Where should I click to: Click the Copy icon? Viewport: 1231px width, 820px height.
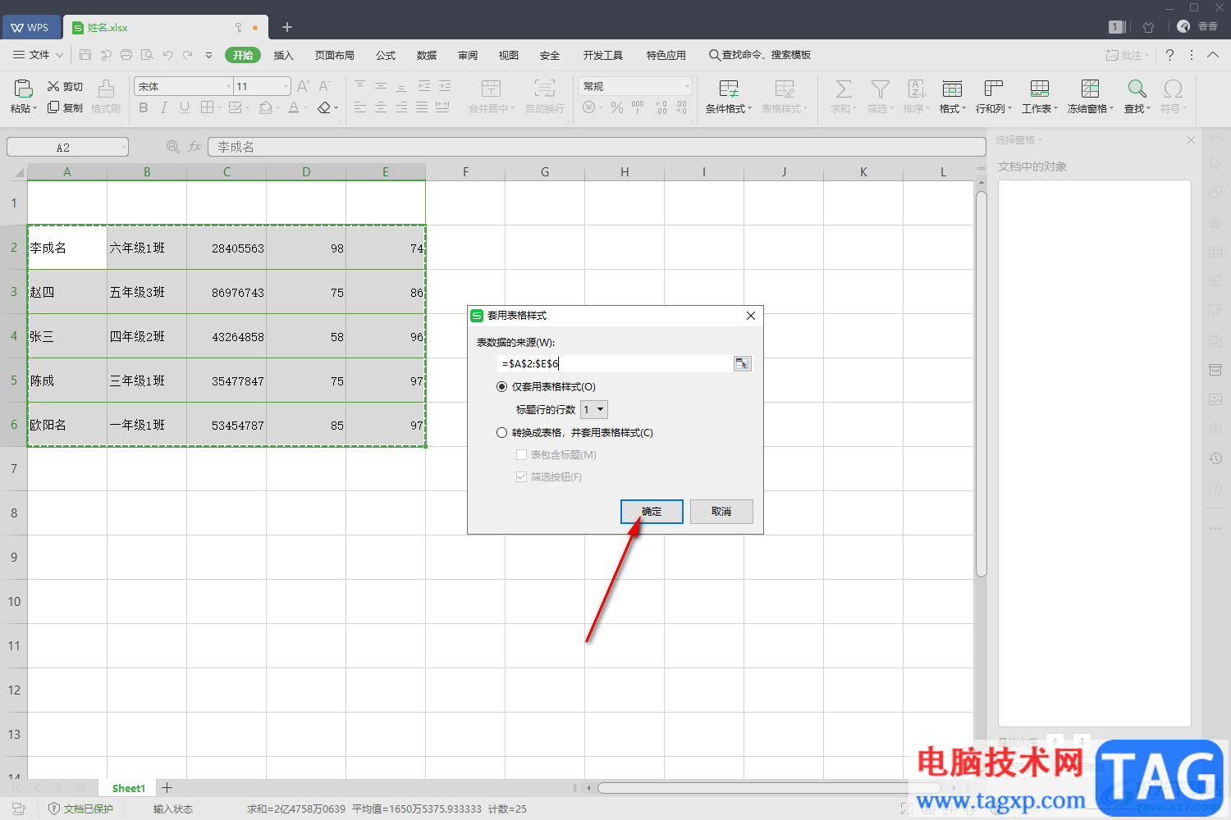pyautogui.click(x=54, y=107)
